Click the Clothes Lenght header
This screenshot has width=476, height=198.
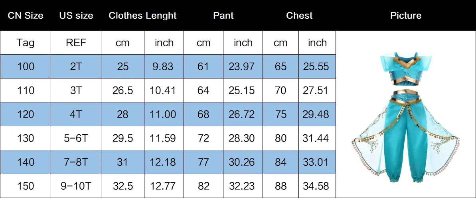[142, 16]
